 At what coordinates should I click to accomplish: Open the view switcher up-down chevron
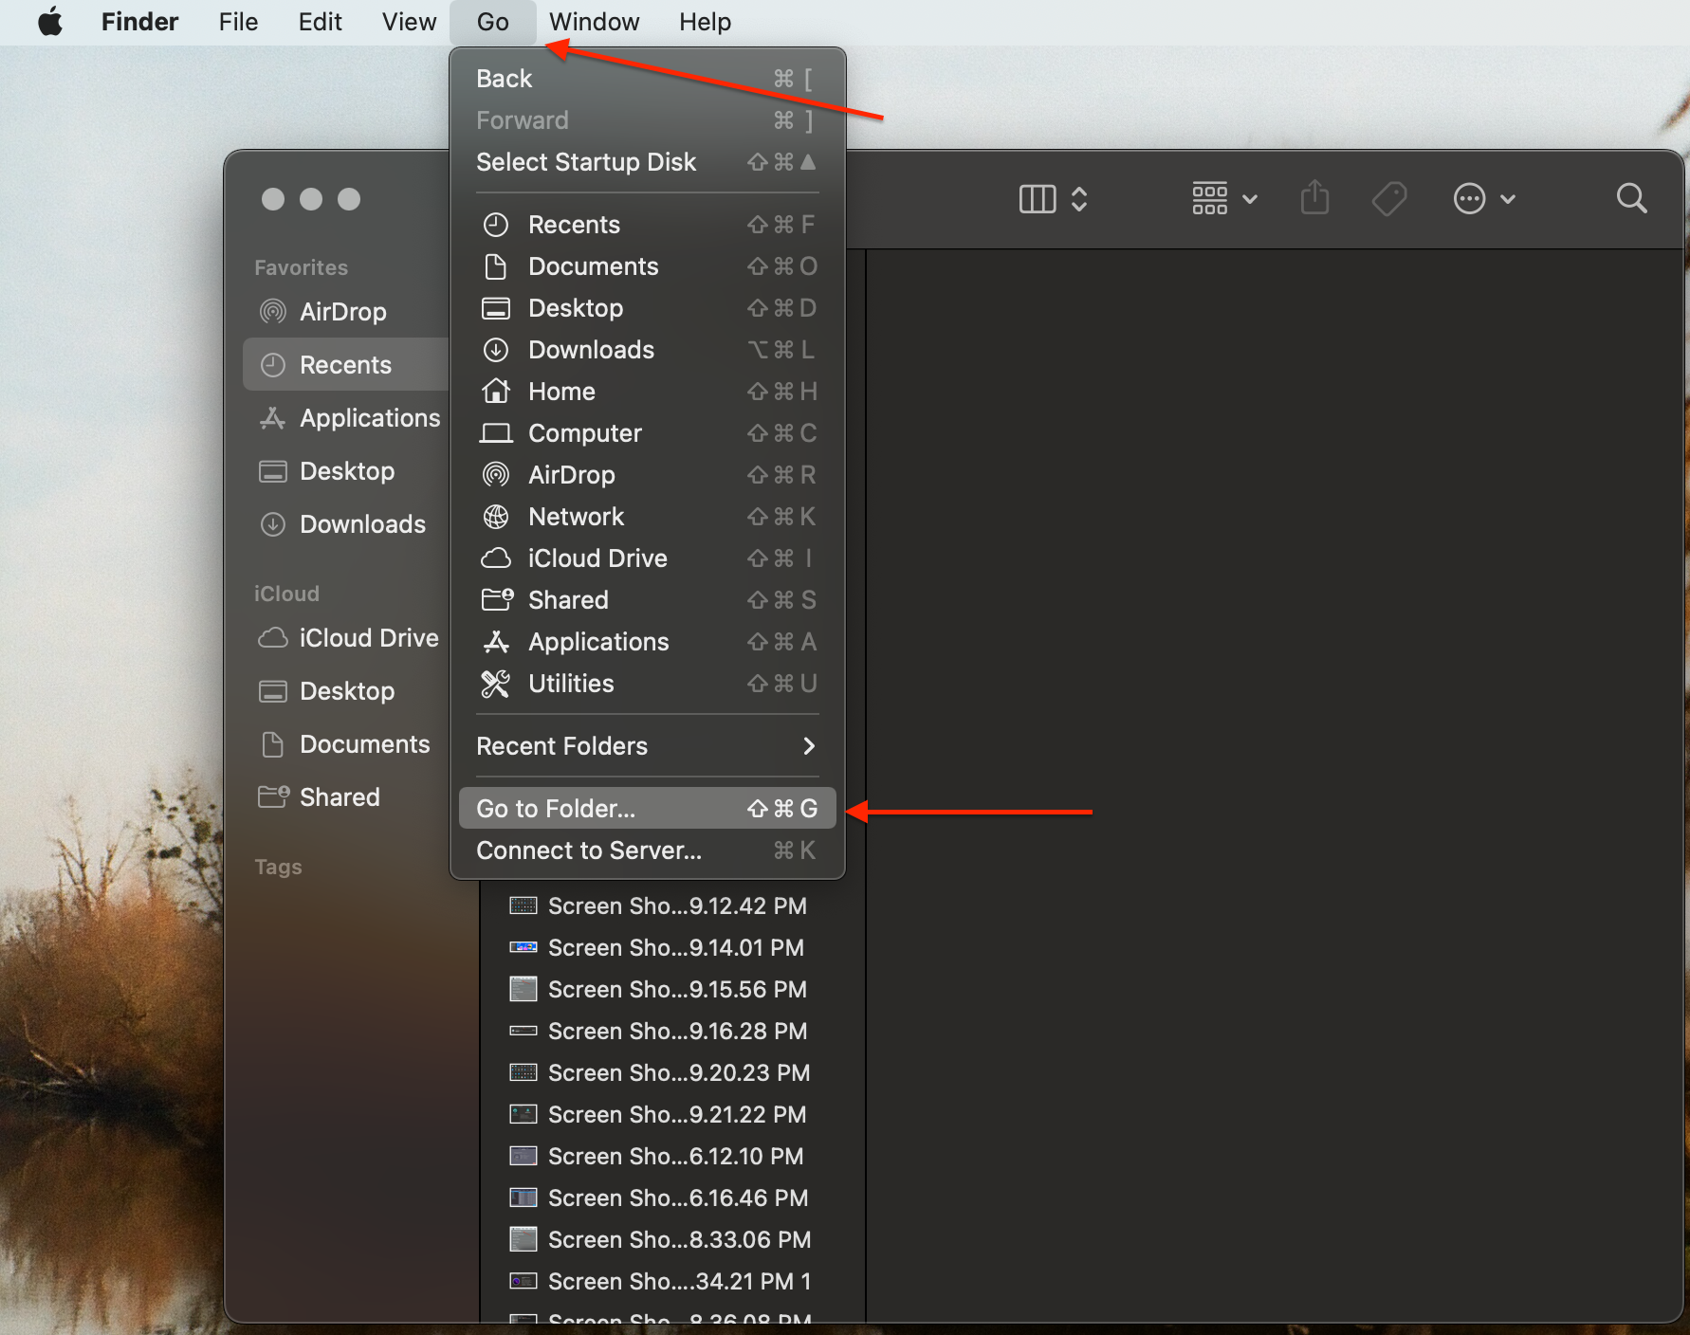(1079, 199)
